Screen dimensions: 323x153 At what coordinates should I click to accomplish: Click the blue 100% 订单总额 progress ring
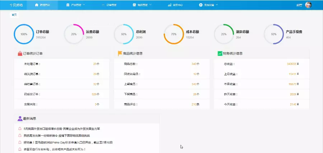point(24,34)
